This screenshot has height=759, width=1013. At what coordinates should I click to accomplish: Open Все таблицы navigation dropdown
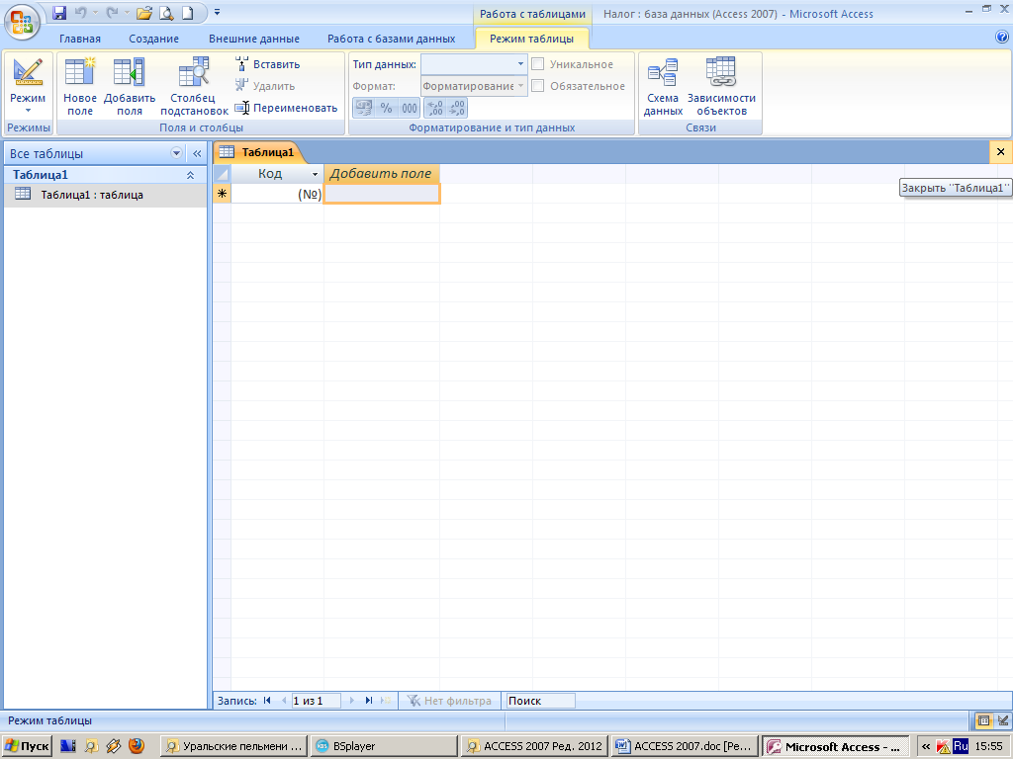coord(176,153)
